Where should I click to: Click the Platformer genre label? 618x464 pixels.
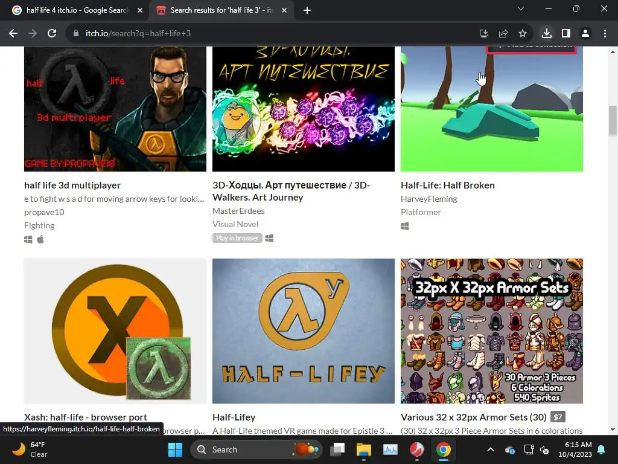(421, 212)
